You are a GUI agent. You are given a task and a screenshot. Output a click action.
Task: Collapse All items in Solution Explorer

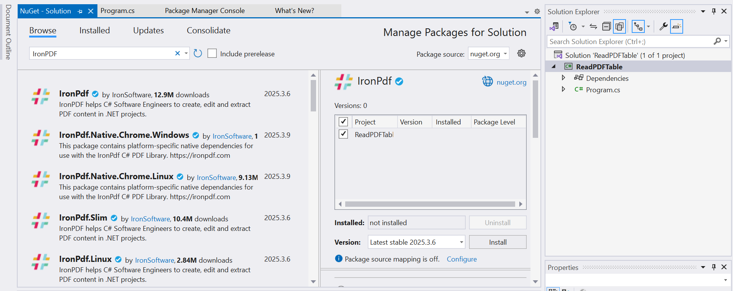606,26
